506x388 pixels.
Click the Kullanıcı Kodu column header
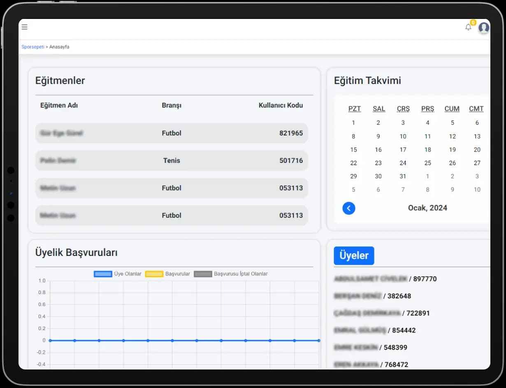pos(281,105)
